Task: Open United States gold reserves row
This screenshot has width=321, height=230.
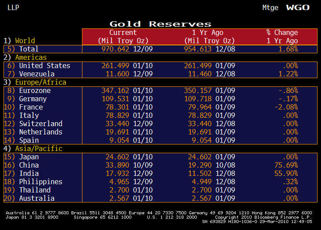Action: point(44,65)
